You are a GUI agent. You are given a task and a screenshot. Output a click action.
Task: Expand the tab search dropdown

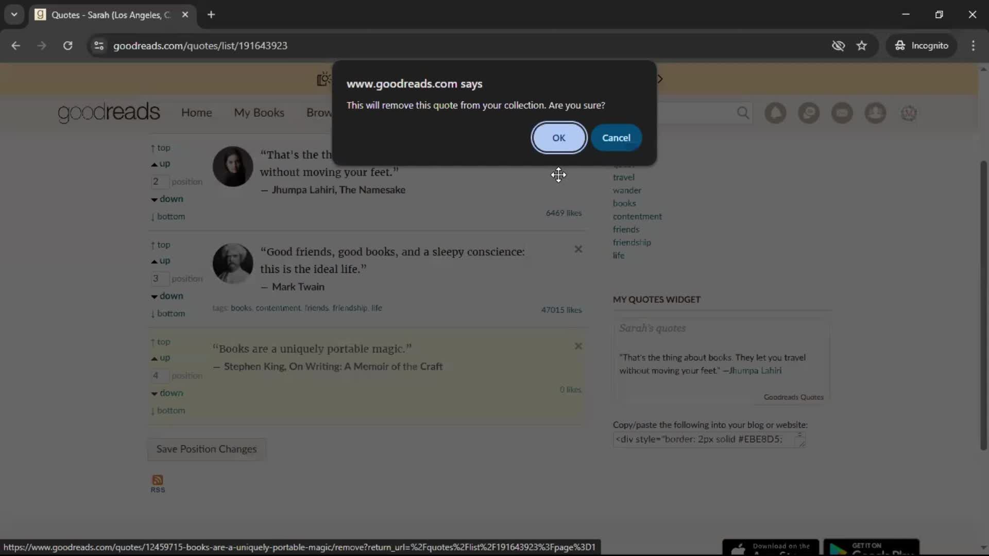(14, 15)
